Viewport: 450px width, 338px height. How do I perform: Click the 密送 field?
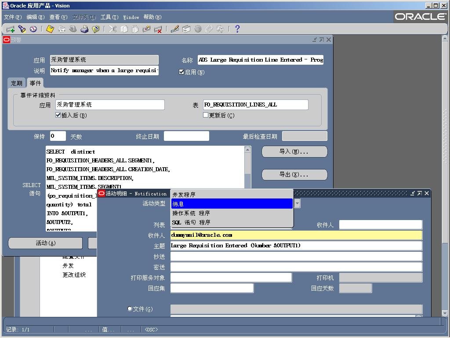[296, 267]
